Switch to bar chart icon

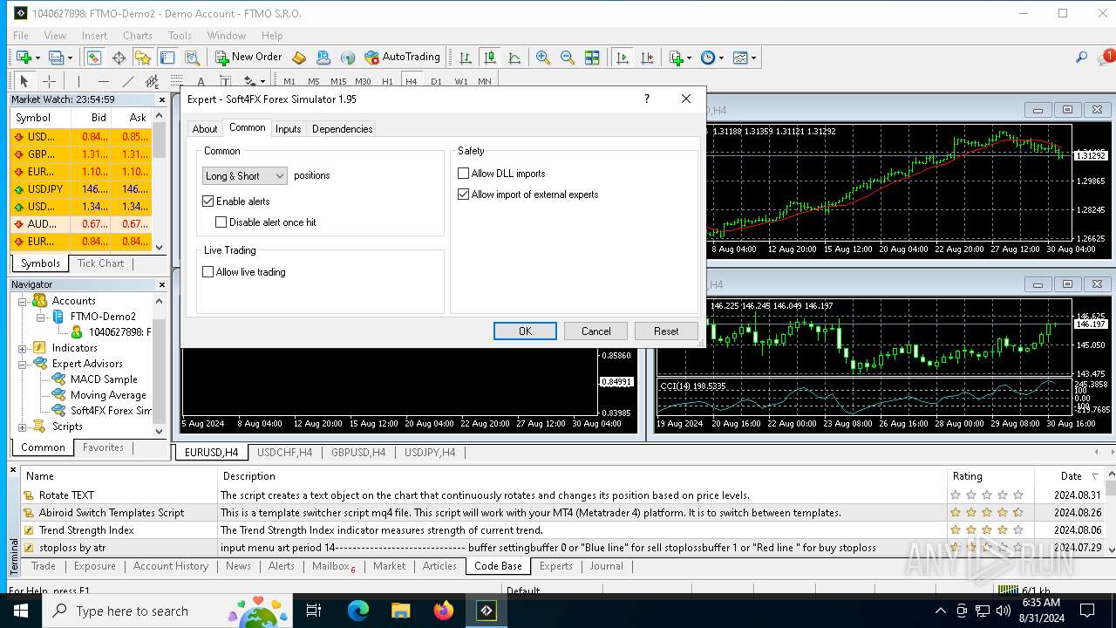pos(466,58)
